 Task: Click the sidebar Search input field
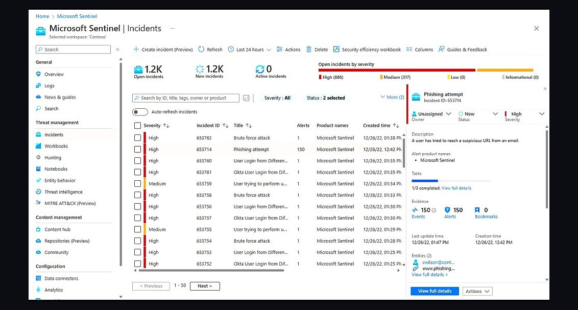(74, 50)
